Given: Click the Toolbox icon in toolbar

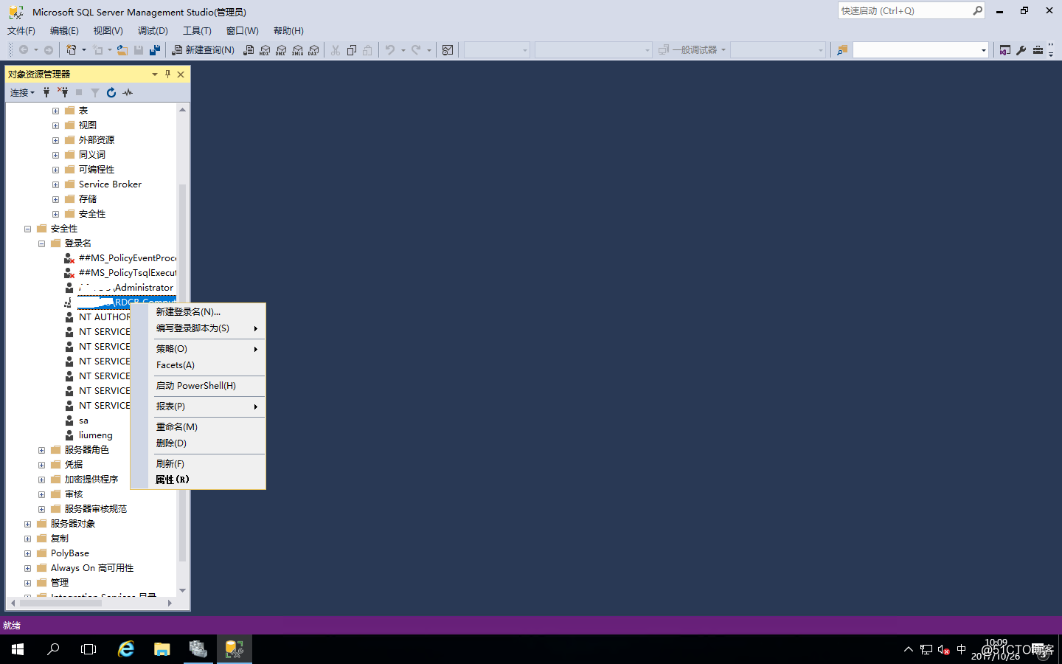Looking at the screenshot, I should pyautogui.click(x=1038, y=50).
